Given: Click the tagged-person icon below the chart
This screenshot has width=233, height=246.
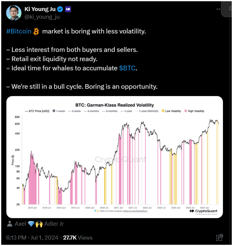Looking at the screenshot, I should (10, 224).
